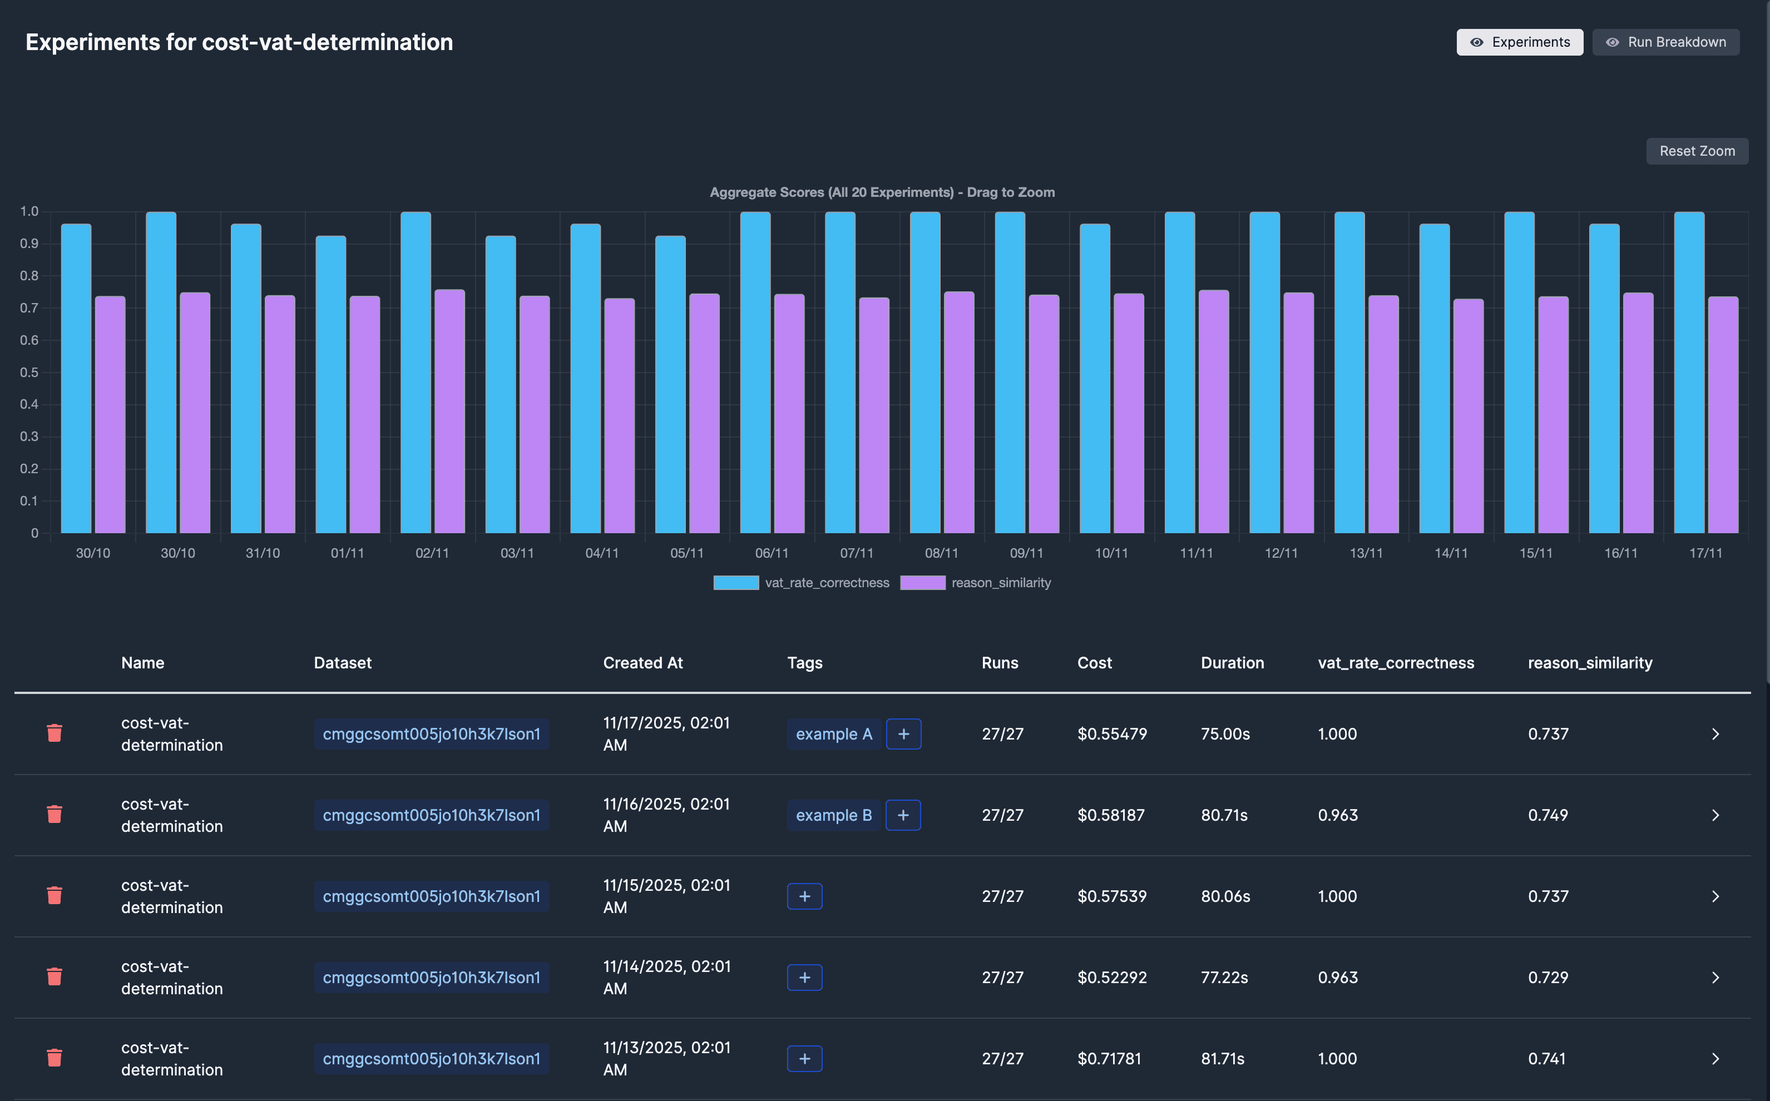The height and width of the screenshot is (1101, 1770).
Task: Click the 02/11 purple reason_similarity bar
Action: tap(449, 411)
